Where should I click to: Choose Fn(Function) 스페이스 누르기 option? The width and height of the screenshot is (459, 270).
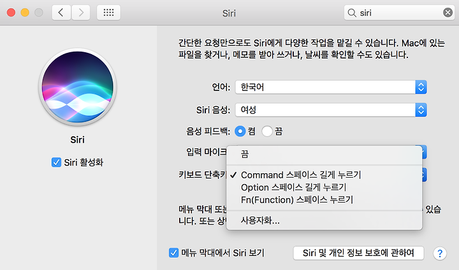point(324,200)
